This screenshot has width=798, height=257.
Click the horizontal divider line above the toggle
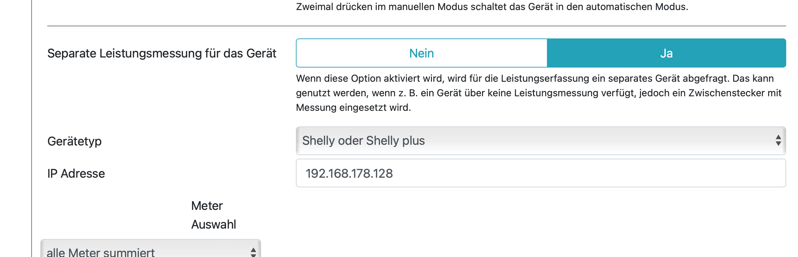click(416, 26)
